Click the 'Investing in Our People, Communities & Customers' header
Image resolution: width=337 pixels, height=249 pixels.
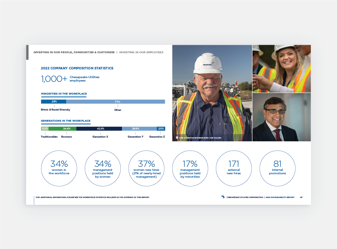pyautogui.click(x=74, y=52)
